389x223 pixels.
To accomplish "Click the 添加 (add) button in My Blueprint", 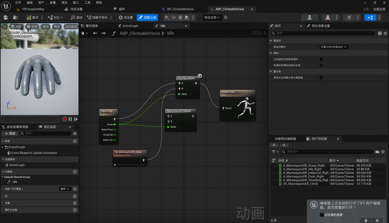I will tap(10, 134).
